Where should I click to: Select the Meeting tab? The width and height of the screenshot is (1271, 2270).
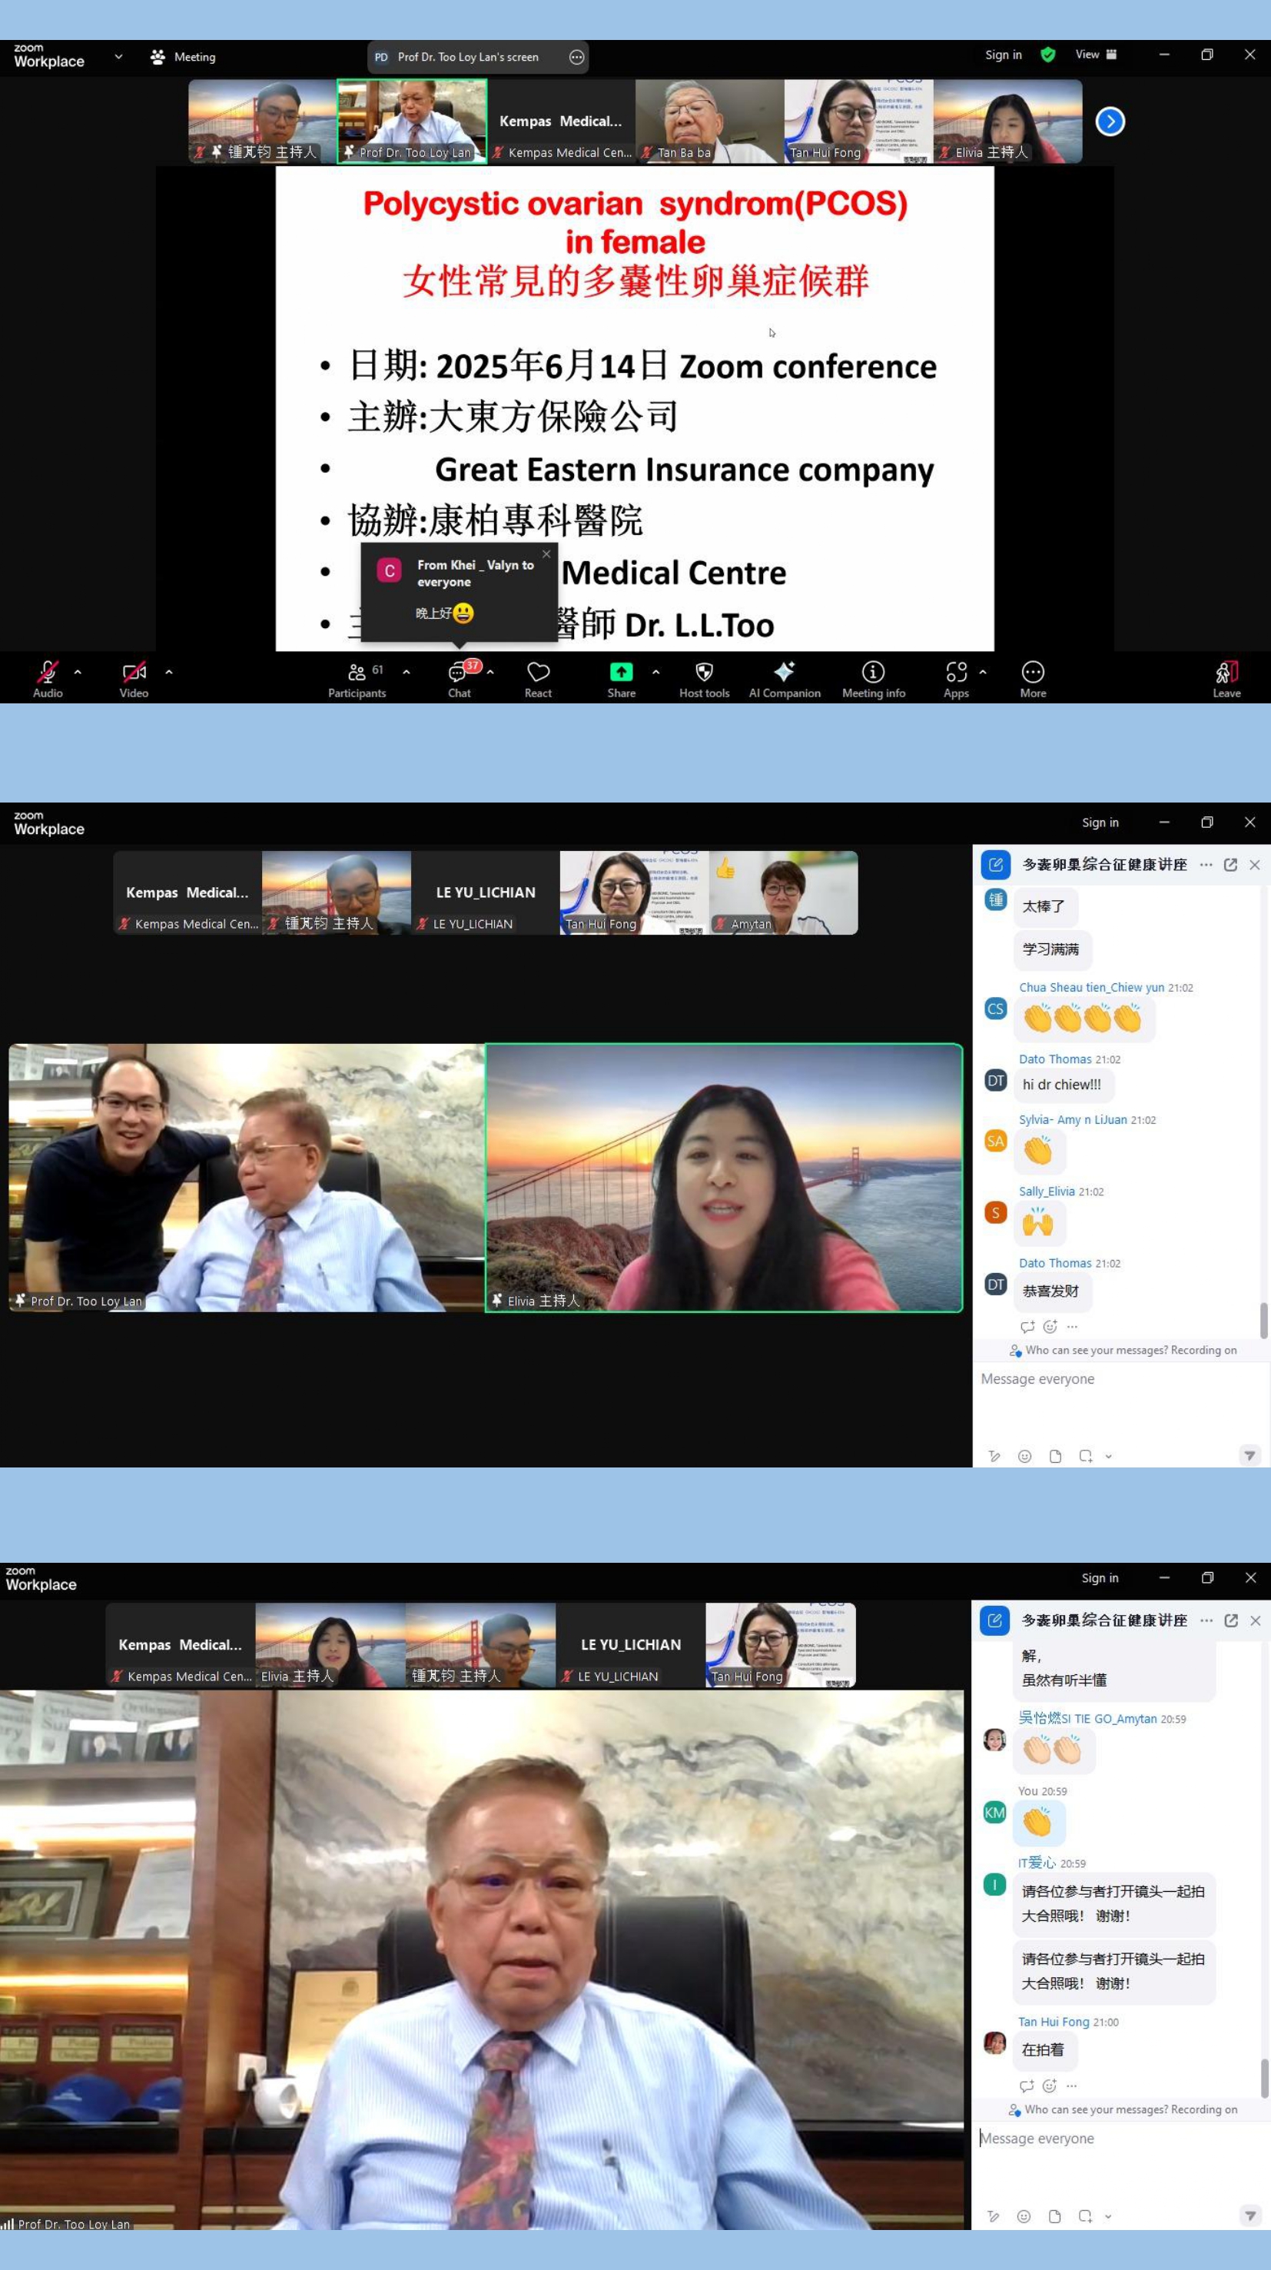[x=183, y=58]
